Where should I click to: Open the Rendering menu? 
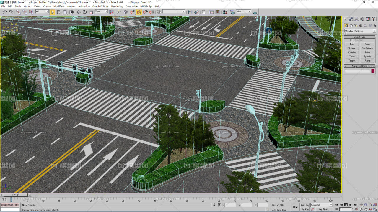117,6
